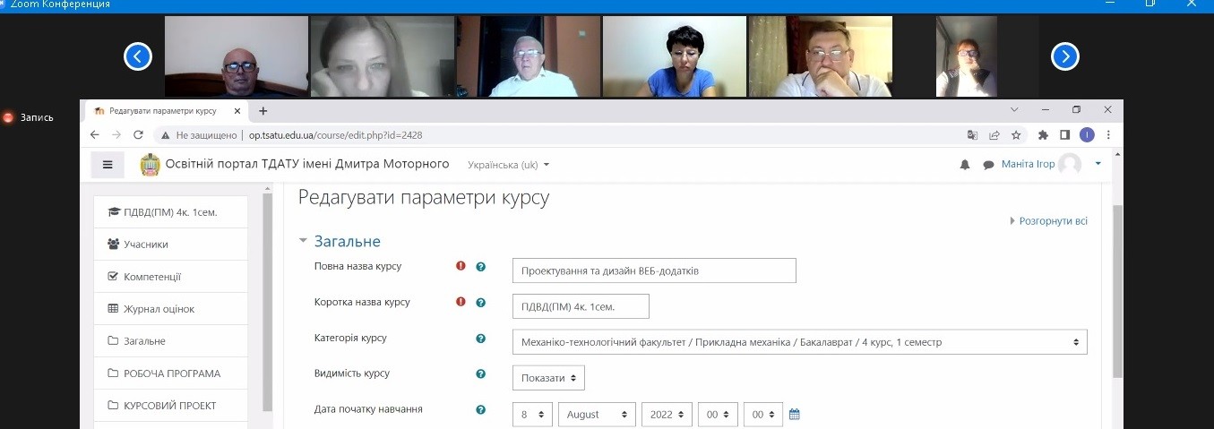Open help for Категорія курсу
The image size is (1214, 429).
480,339
